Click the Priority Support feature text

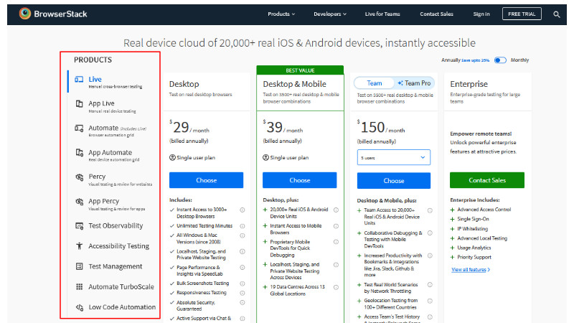474,257
